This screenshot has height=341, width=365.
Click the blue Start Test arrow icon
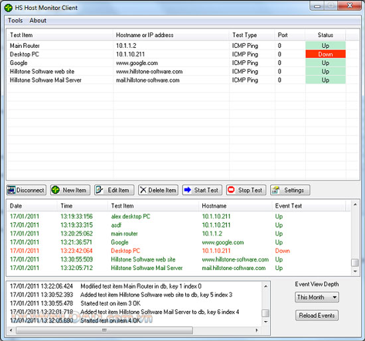(187, 190)
